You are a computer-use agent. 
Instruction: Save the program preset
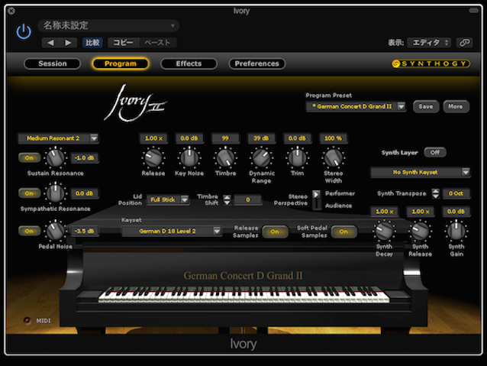[426, 106]
